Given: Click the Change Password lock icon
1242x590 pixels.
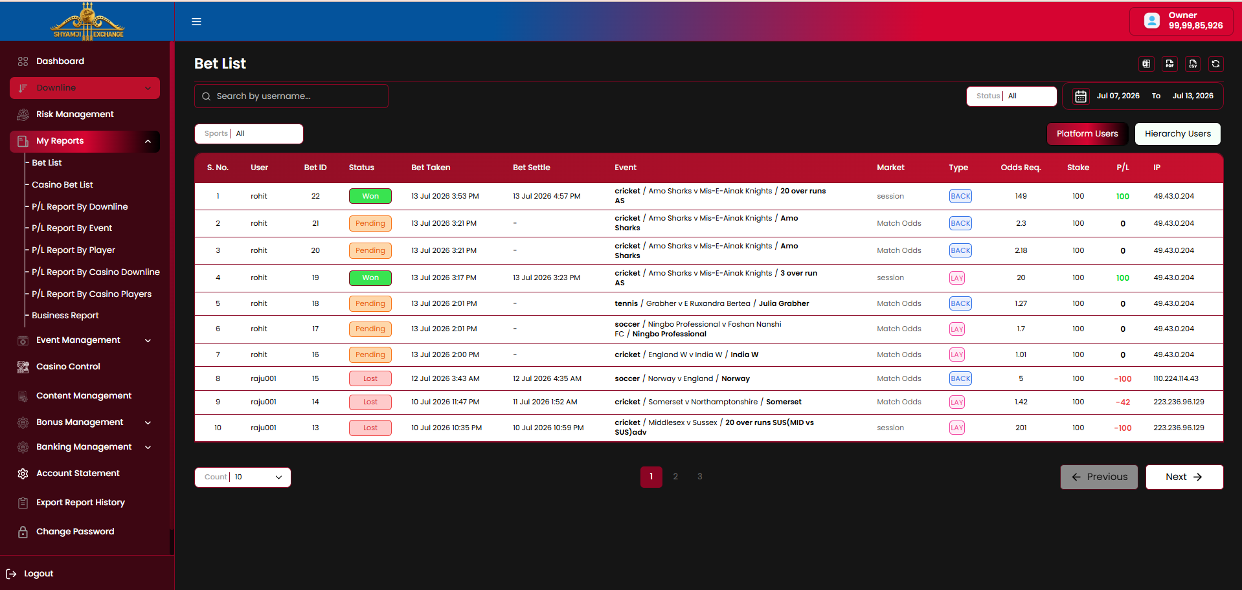Looking at the screenshot, I should point(23,532).
